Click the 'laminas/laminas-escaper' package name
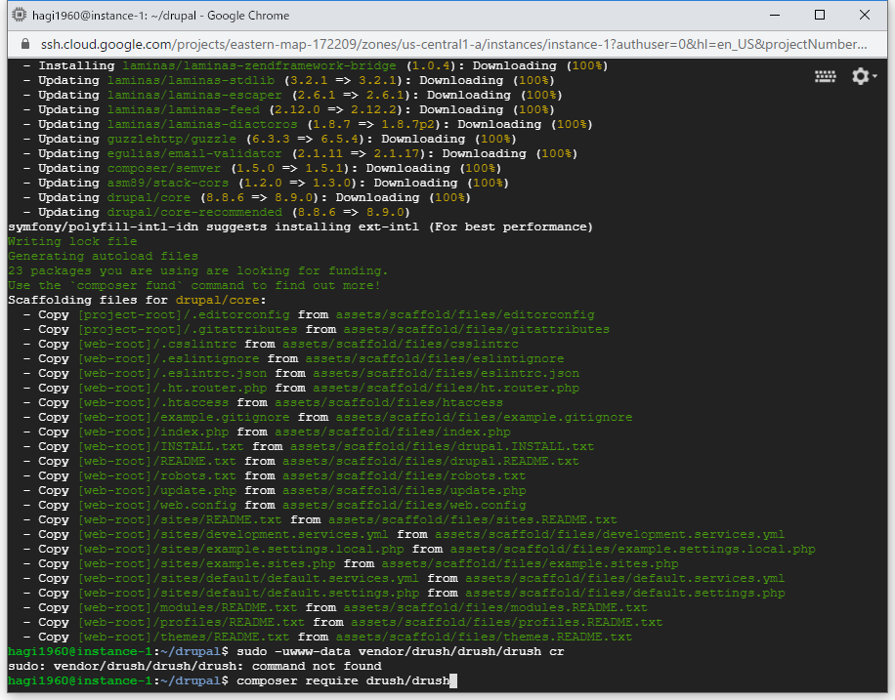The image size is (895, 700). [194, 96]
